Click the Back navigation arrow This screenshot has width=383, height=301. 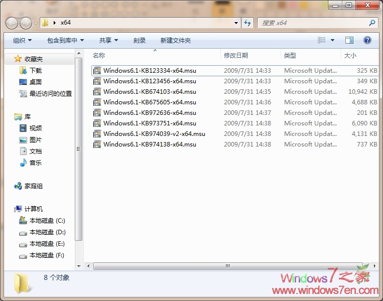coord(12,23)
